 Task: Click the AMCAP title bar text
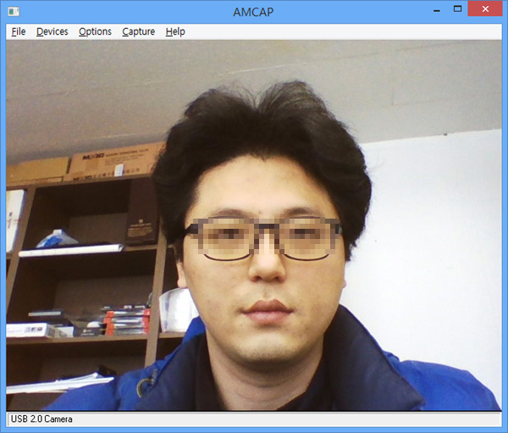[x=254, y=11]
